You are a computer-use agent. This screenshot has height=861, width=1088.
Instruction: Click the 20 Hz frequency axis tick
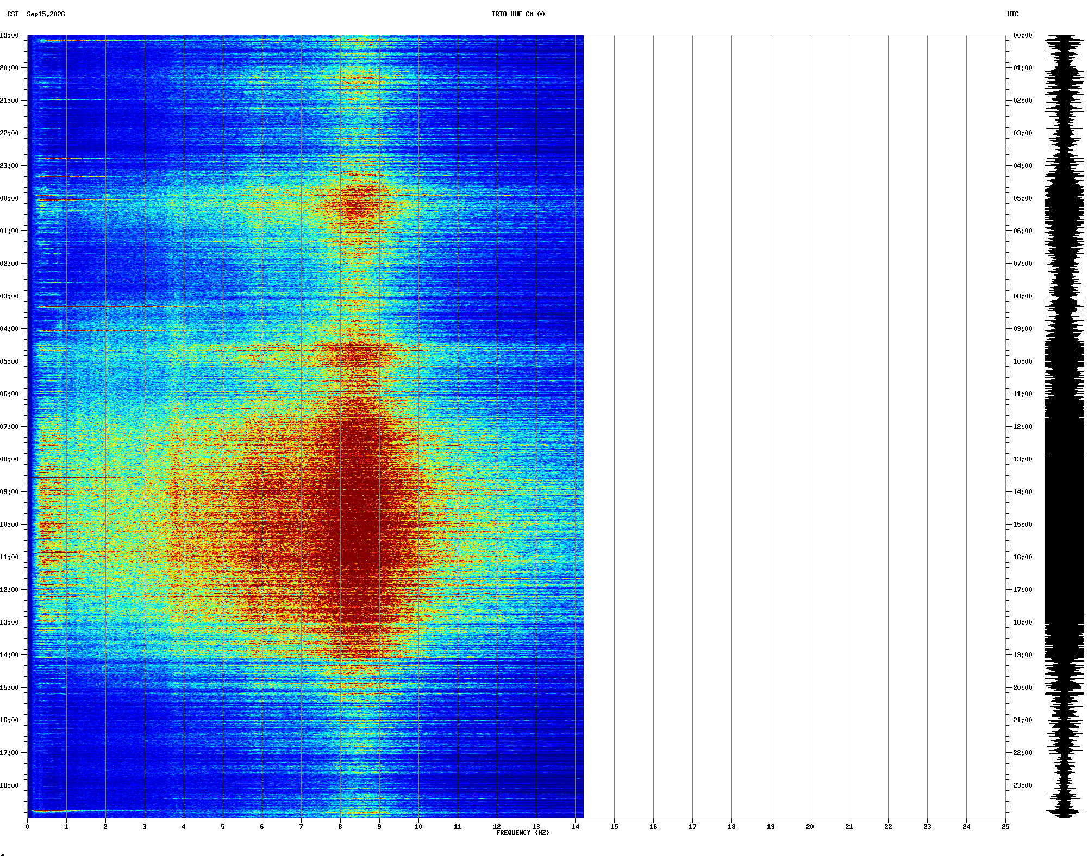[x=810, y=827]
